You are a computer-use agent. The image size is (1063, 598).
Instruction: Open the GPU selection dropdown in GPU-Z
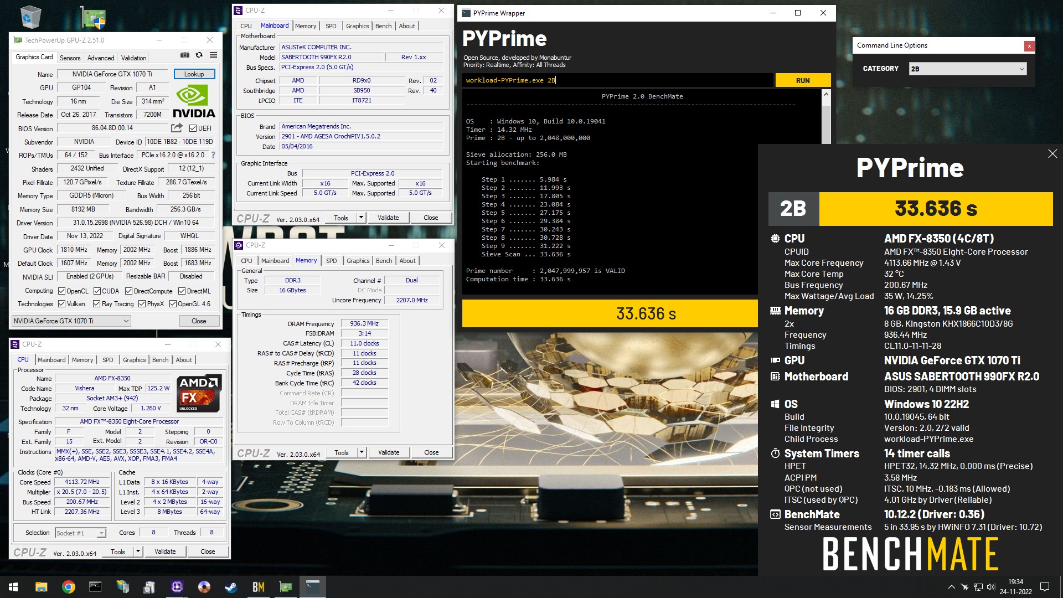tap(71, 321)
